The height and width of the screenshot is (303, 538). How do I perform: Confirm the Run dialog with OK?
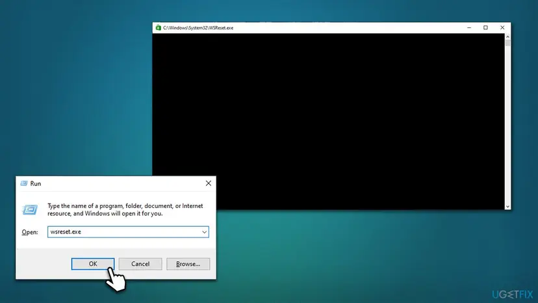click(x=93, y=264)
